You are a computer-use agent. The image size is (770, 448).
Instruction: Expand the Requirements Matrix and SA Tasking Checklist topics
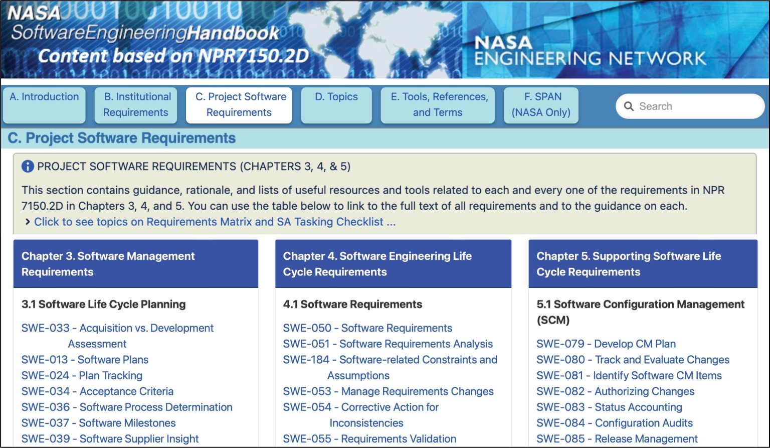pos(214,221)
